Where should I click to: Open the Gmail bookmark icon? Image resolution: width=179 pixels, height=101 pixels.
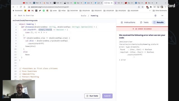tap(33, 11)
